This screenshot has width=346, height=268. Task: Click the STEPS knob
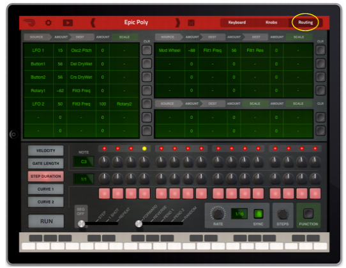point(283,214)
